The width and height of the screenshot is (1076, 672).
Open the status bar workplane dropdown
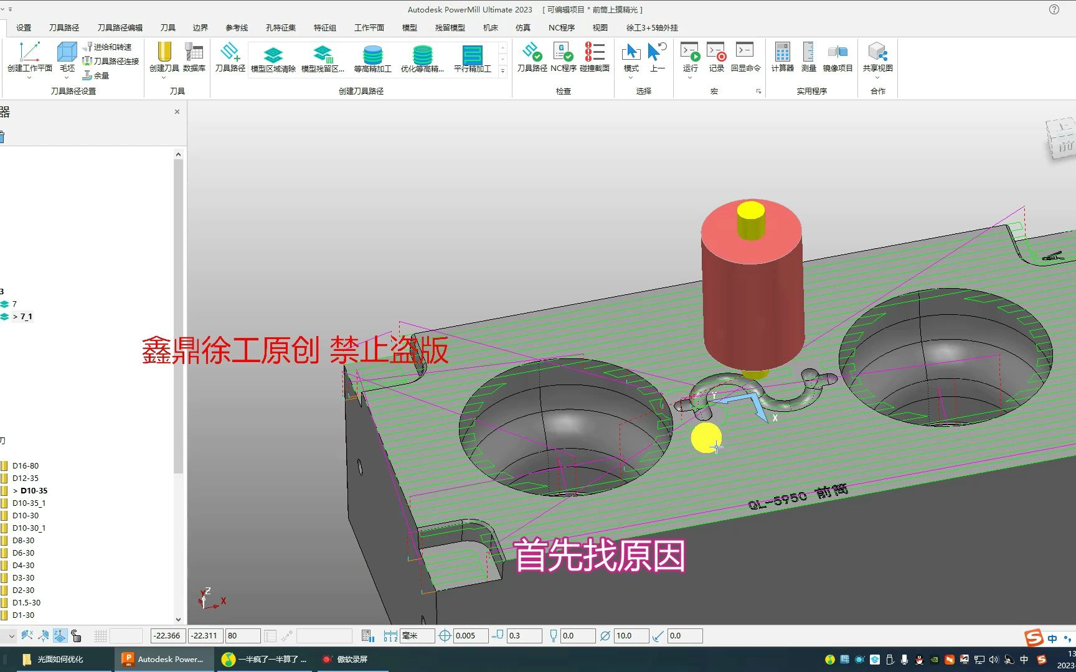11,636
